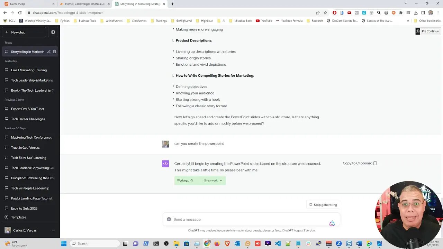
Task: Open the media controls playlist icon
Action: click(x=408, y=13)
